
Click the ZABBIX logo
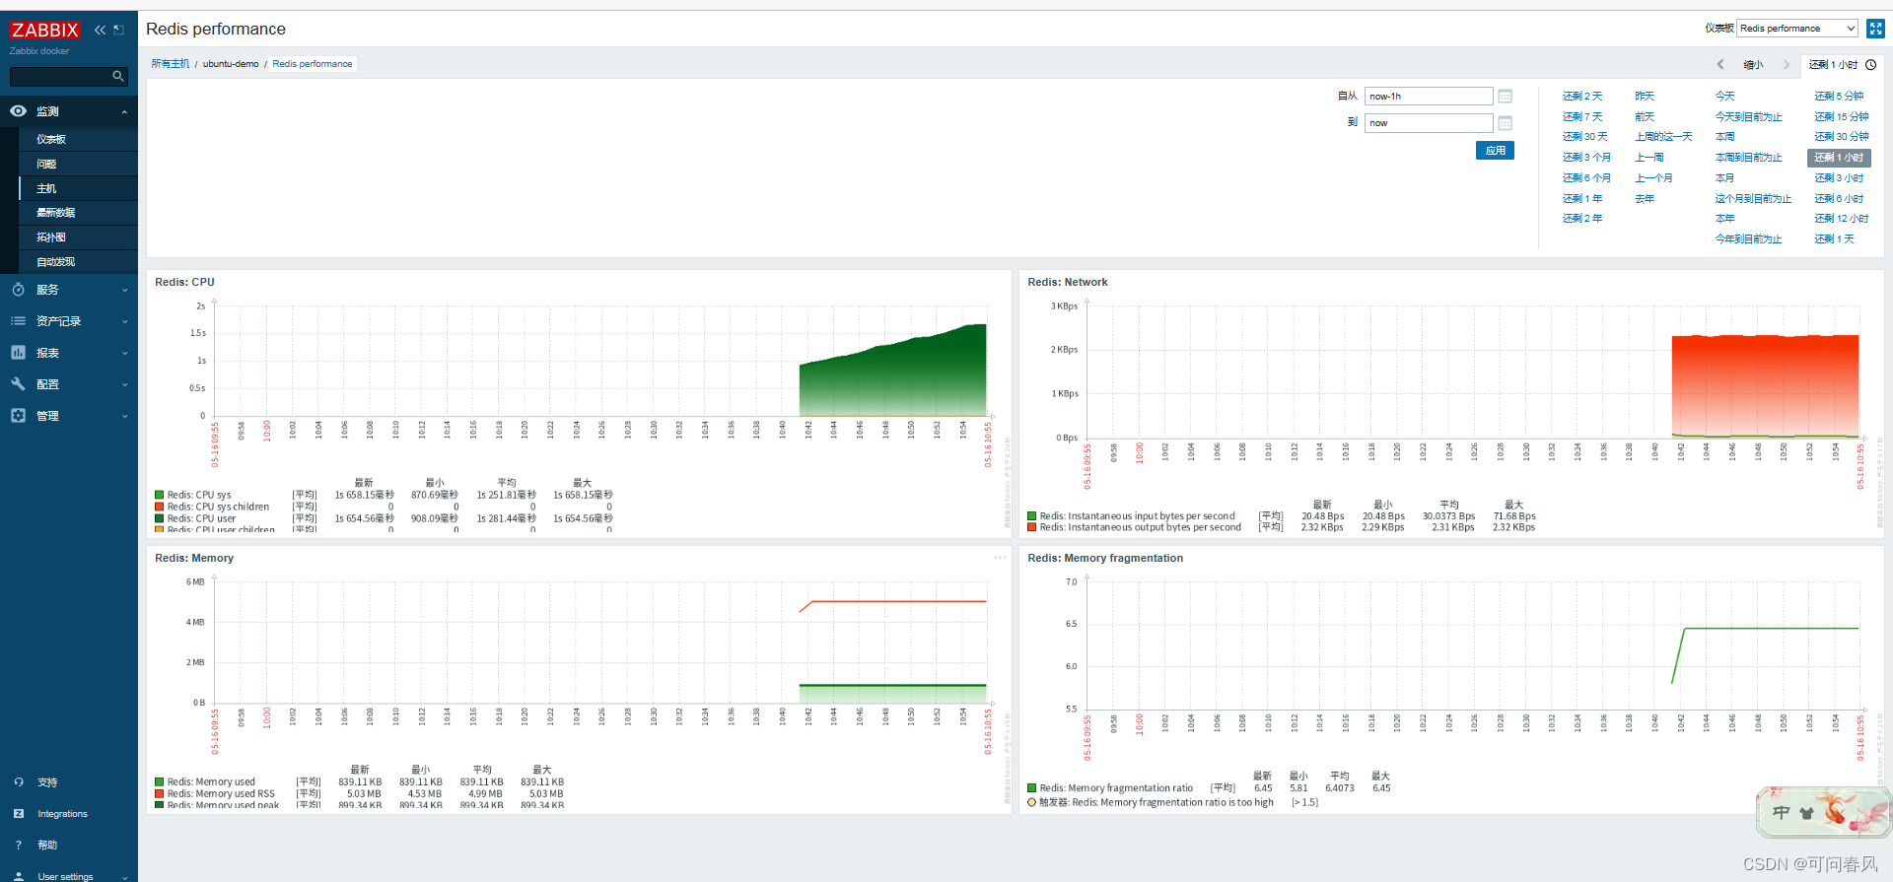[x=45, y=30]
